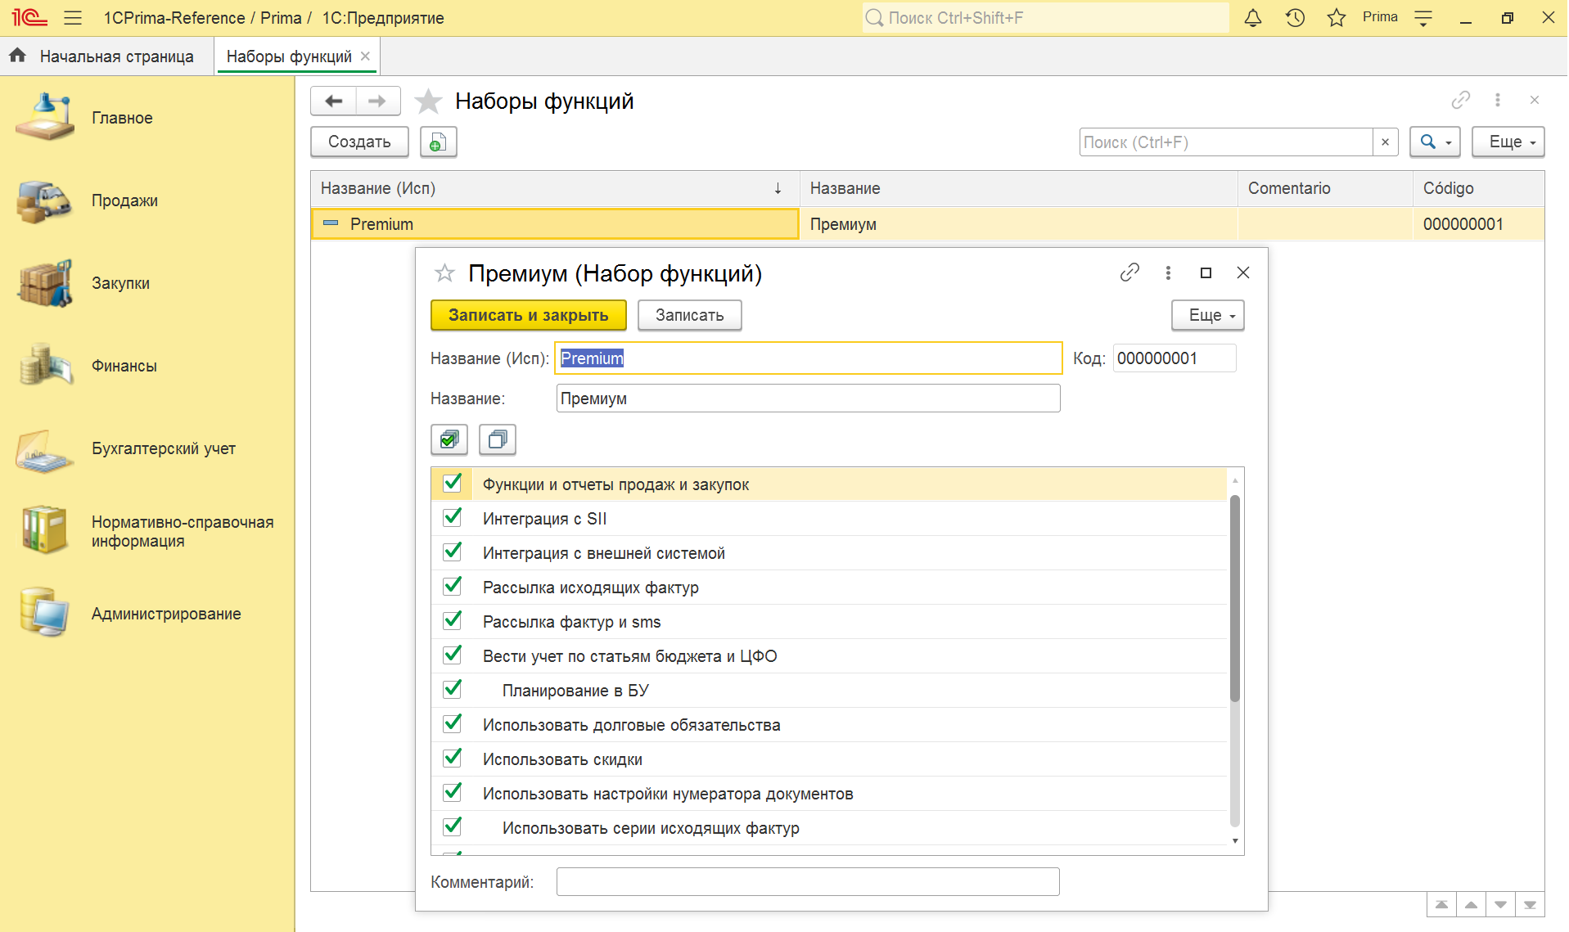Image resolution: width=1569 pixels, height=932 pixels.
Task: Click the back navigation arrow
Action: [x=333, y=101]
